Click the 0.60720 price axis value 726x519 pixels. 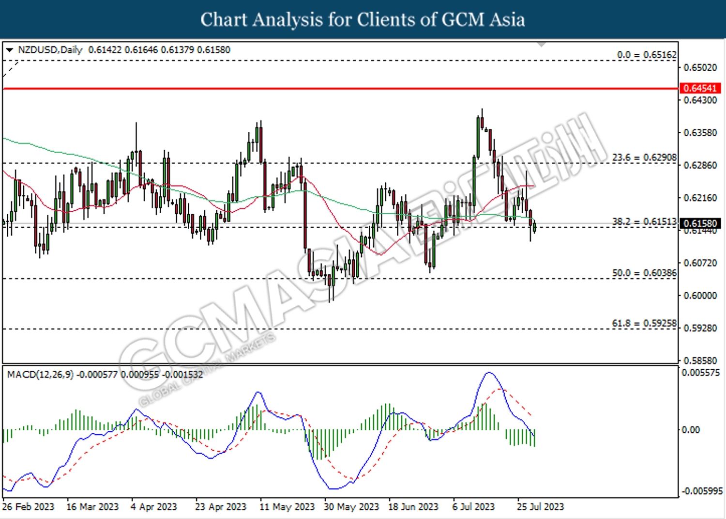tap(700, 263)
